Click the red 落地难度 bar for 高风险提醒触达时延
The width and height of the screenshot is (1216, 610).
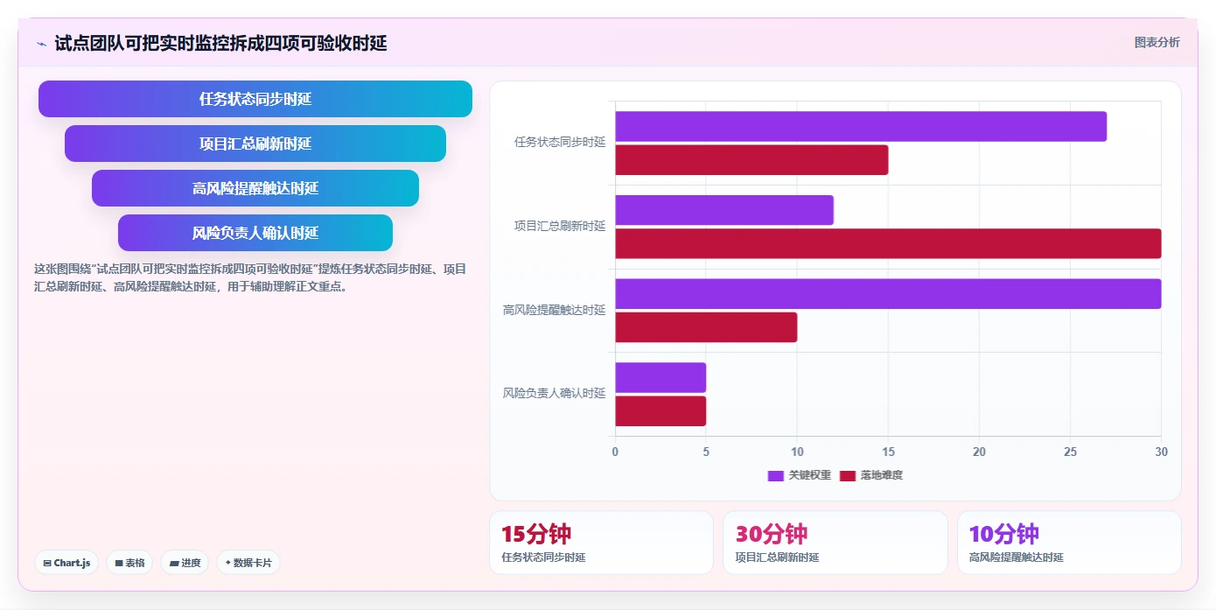pos(706,327)
